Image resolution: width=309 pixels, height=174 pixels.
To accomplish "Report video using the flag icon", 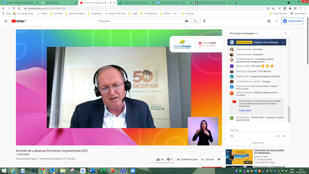I will pos(219,159).
